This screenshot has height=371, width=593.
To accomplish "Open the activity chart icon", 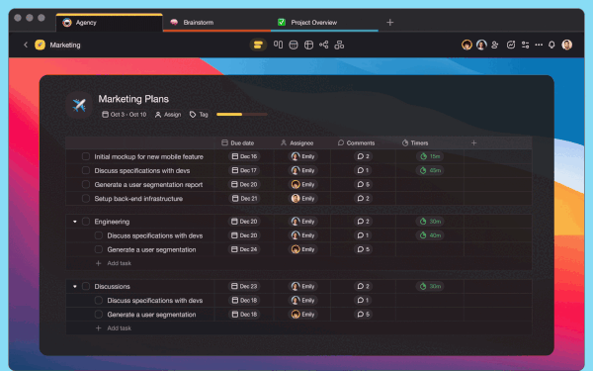I will tap(511, 46).
